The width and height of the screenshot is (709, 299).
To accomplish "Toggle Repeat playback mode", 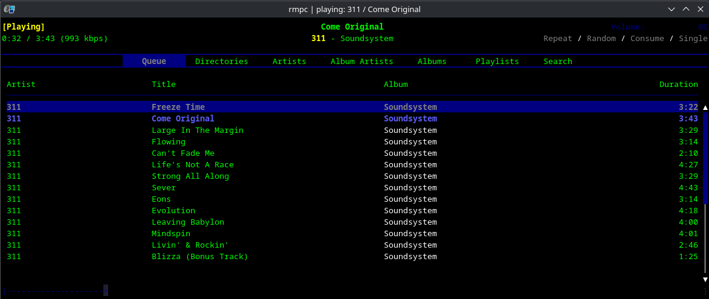I will (x=557, y=39).
